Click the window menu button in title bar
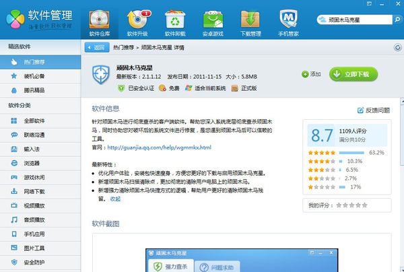This screenshot has width=404, height=272. (369, 3)
